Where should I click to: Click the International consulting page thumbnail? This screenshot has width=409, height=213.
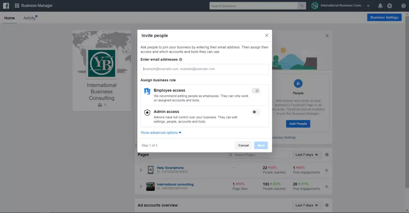pyautogui.click(x=150, y=186)
